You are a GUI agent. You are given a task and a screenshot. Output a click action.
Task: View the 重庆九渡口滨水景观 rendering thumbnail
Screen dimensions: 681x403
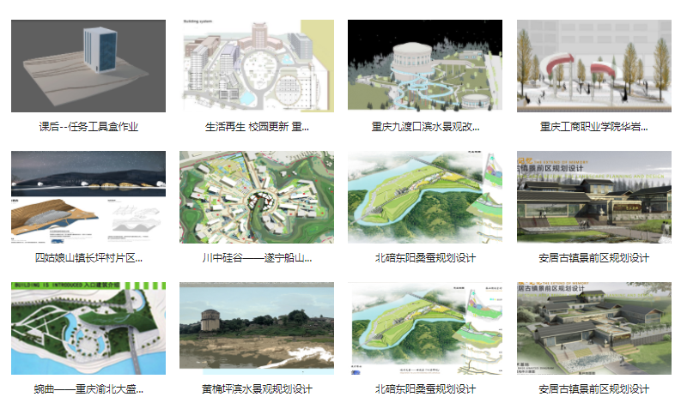(425, 66)
